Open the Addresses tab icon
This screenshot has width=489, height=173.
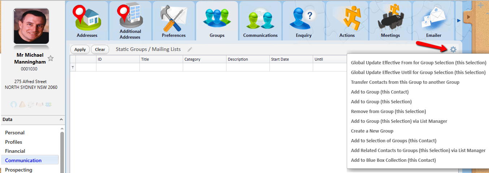point(87,18)
